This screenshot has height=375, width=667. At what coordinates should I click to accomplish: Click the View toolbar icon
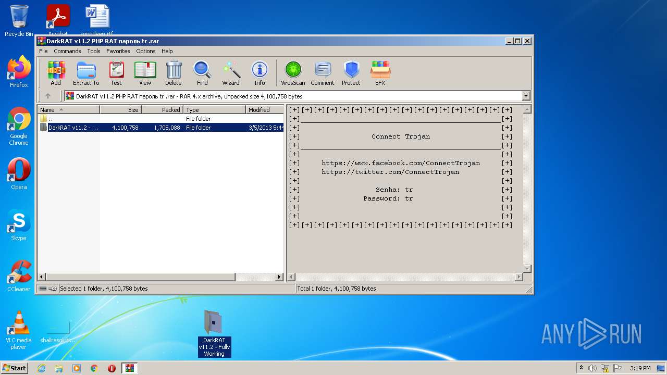(145, 73)
